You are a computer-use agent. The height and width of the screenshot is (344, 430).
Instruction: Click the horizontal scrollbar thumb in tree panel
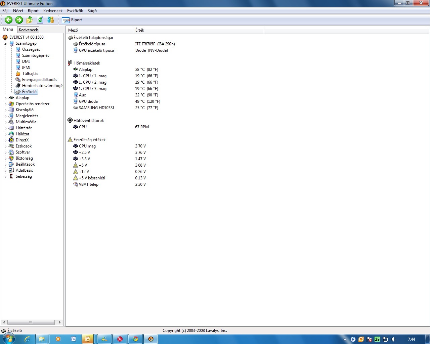coord(31,322)
